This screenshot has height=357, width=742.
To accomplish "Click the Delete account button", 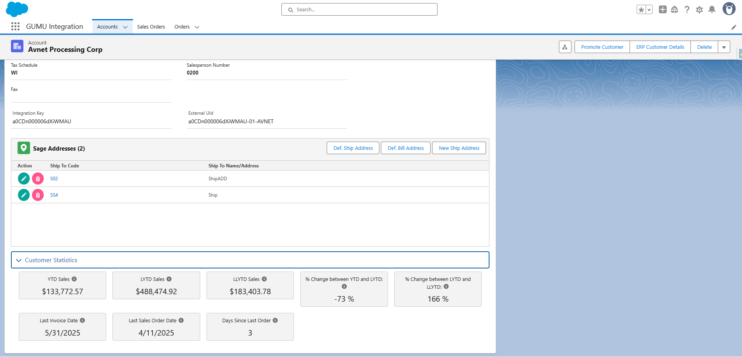I will click(x=705, y=47).
